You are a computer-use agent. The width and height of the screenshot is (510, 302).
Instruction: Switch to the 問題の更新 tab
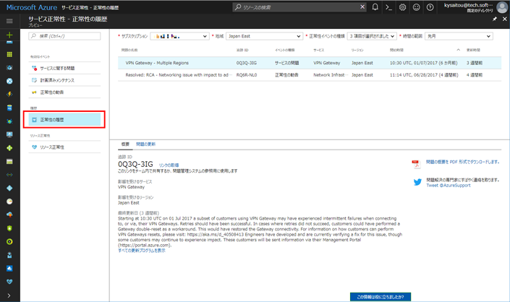(145, 144)
